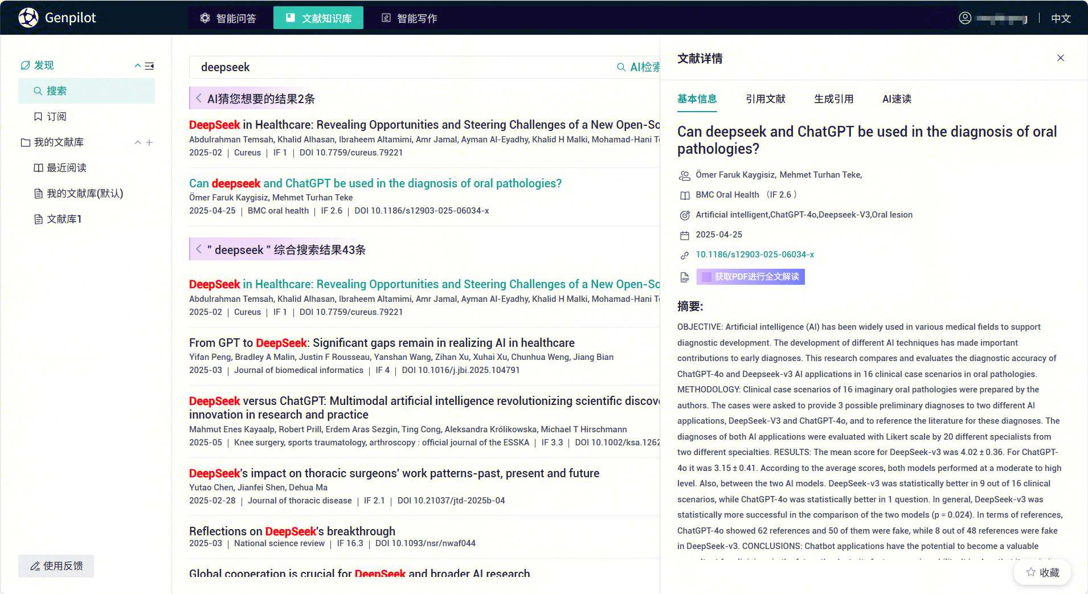Open the 智能写作 tab

click(410, 18)
